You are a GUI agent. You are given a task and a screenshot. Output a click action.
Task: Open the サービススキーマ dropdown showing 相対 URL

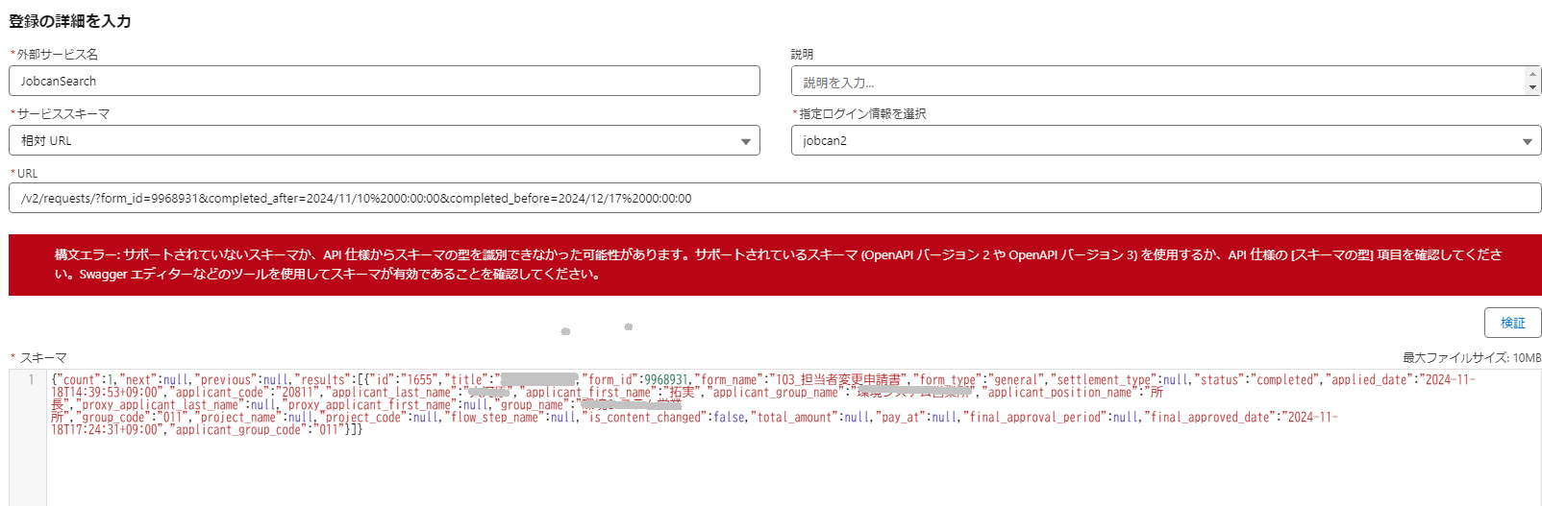(x=385, y=140)
